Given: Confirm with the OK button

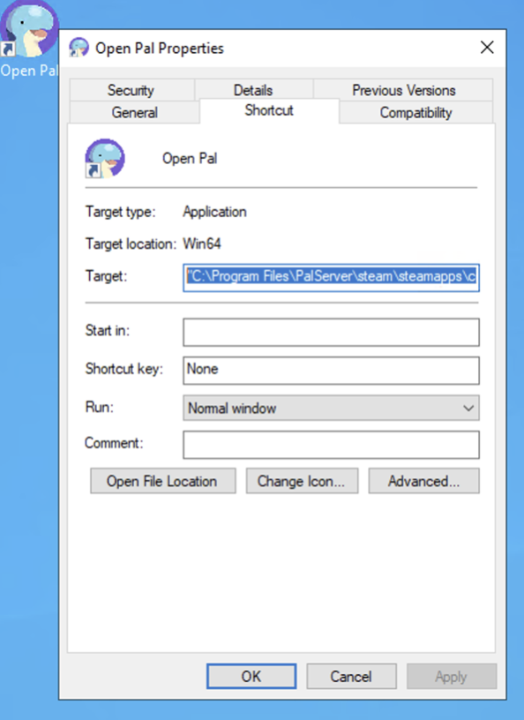Looking at the screenshot, I should (251, 676).
